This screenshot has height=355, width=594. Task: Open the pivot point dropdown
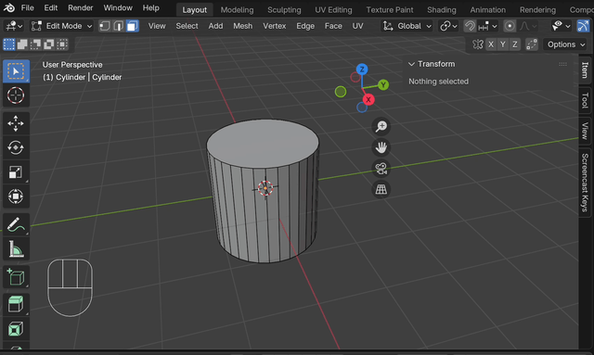[x=448, y=26]
